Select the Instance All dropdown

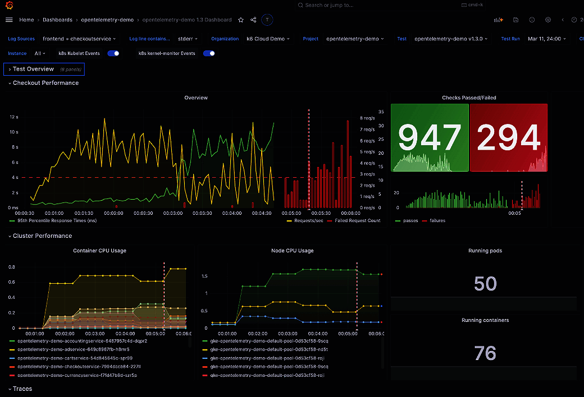(40, 53)
